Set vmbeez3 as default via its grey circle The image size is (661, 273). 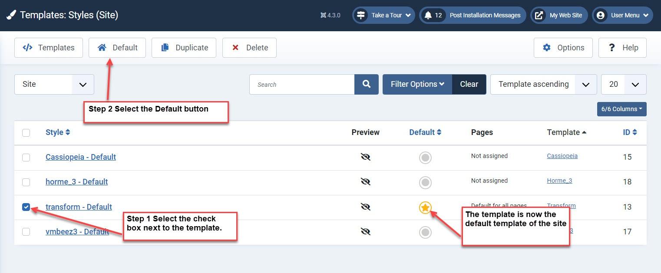[x=425, y=233]
